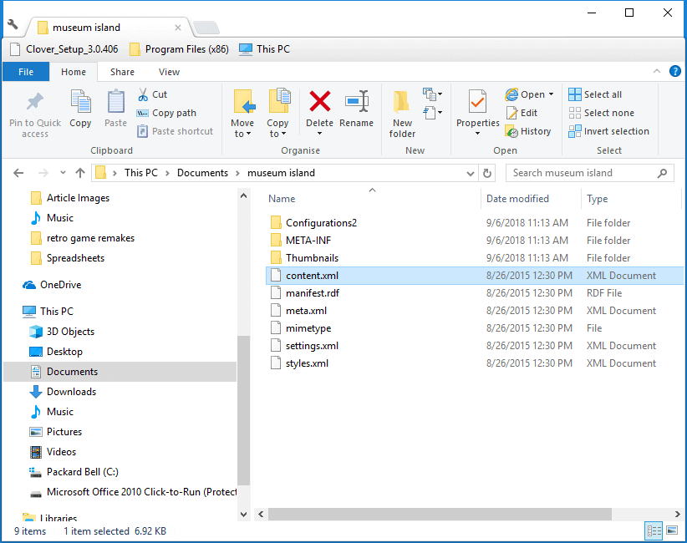The height and width of the screenshot is (543, 687).
Task: Open the Clover wrench settings icon
Action: tap(13, 24)
